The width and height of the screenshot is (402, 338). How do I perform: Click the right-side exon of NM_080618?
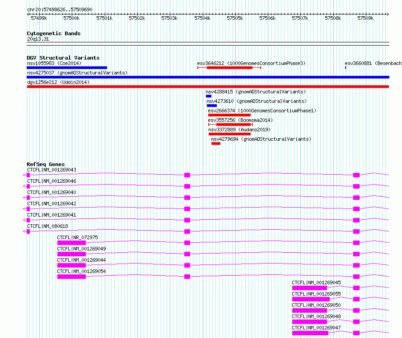(356, 232)
